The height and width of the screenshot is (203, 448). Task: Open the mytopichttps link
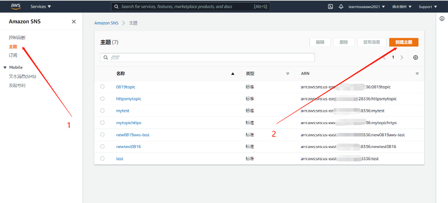tap(129, 123)
